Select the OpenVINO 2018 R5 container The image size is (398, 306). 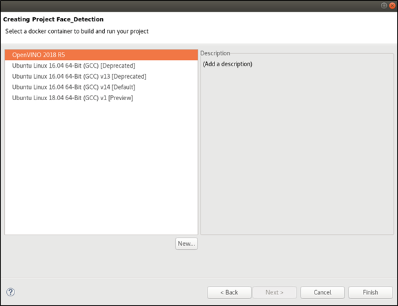(x=101, y=55)
